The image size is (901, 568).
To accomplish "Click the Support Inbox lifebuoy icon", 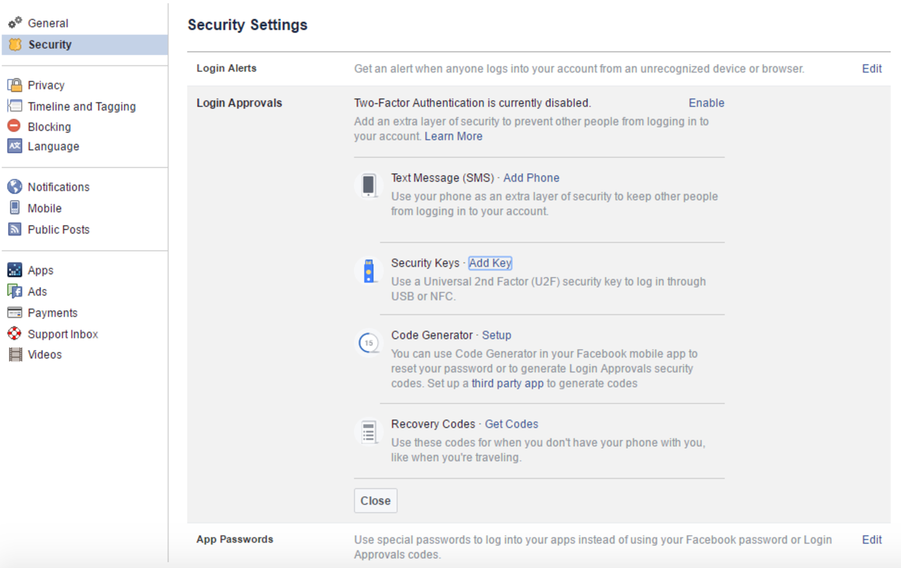I will click(15, 334).
